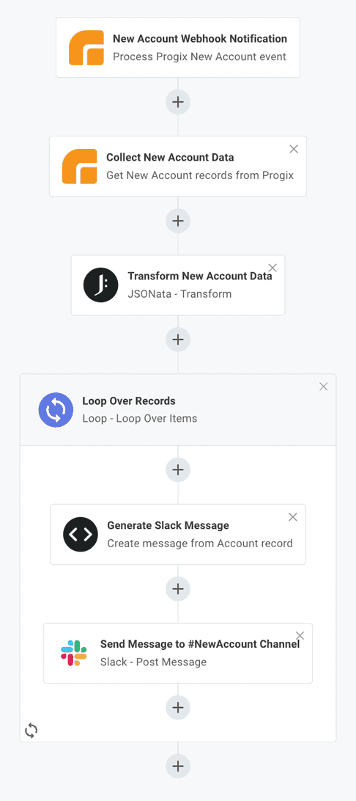Click the blue Loop Over Records icon
The image size is (356, 801).
tap(56, 410)
